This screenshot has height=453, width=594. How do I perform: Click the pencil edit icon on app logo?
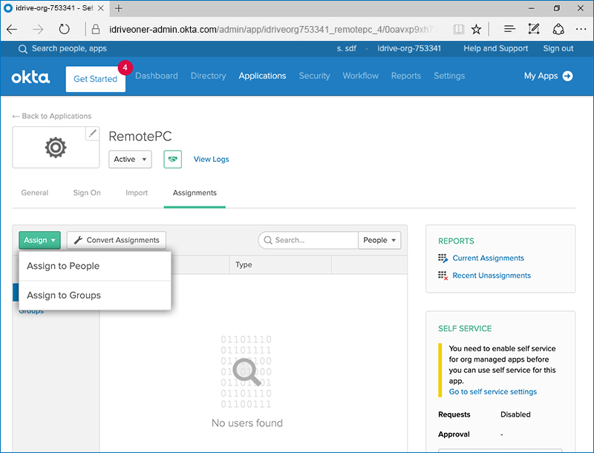pyautogui.click(x=93, y=134)
